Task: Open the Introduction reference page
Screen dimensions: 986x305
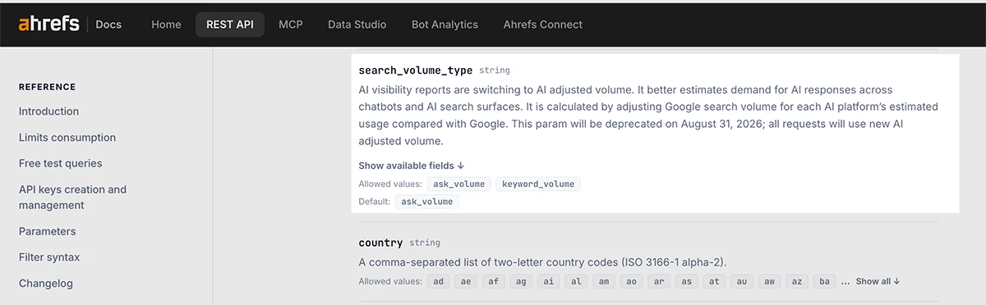Action: coord(49,112)
